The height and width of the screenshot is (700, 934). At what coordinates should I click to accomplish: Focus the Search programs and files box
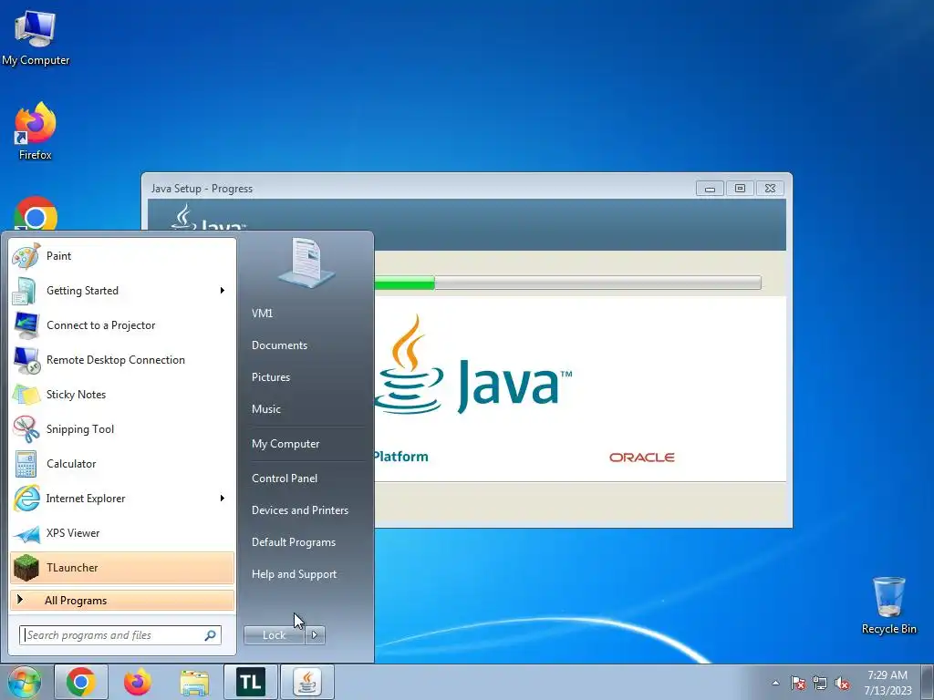119,635
